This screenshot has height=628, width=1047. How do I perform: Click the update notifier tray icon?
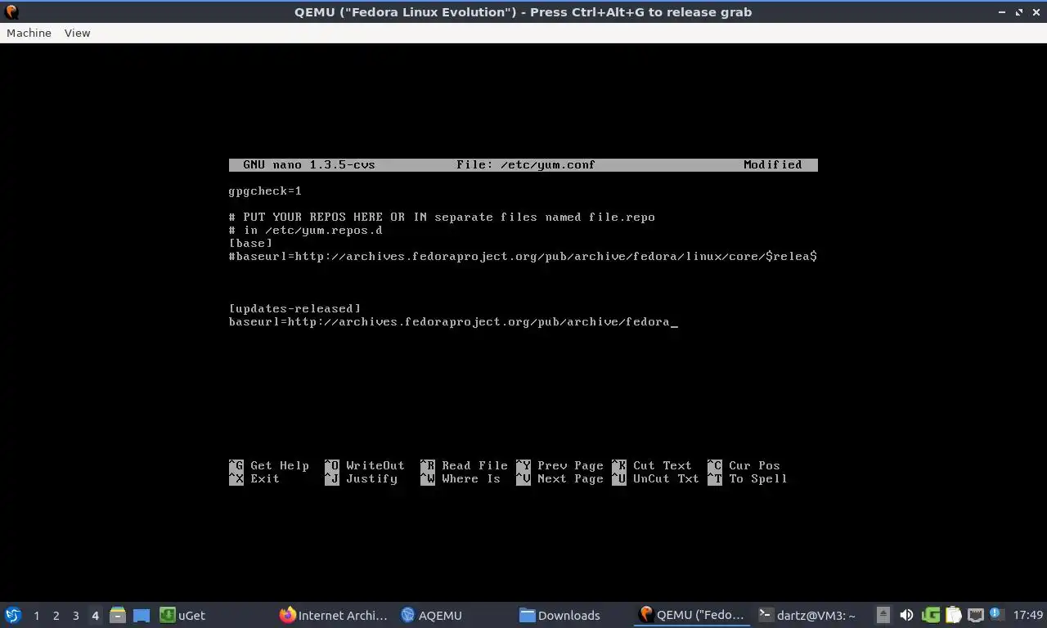(x=996, y=614)
